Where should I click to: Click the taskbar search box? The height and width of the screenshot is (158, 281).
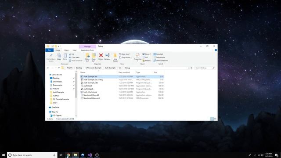click(x=32, y=155)
